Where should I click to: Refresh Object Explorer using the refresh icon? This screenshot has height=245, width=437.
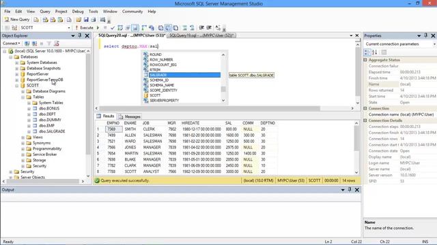57,44
